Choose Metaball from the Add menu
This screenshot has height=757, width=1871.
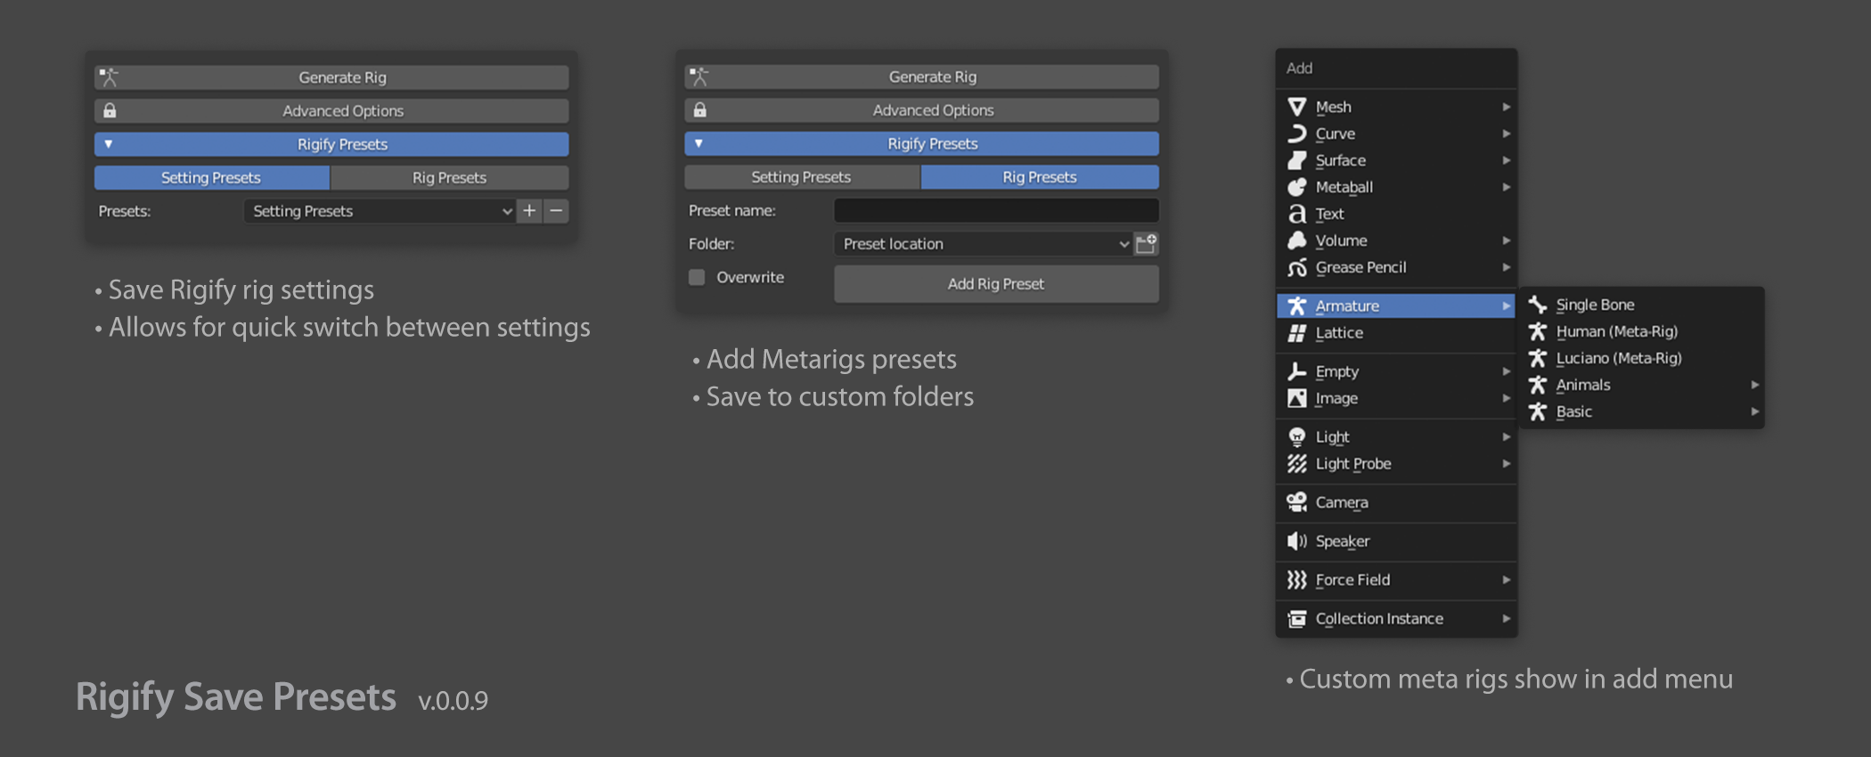(x=1396, y=187)
